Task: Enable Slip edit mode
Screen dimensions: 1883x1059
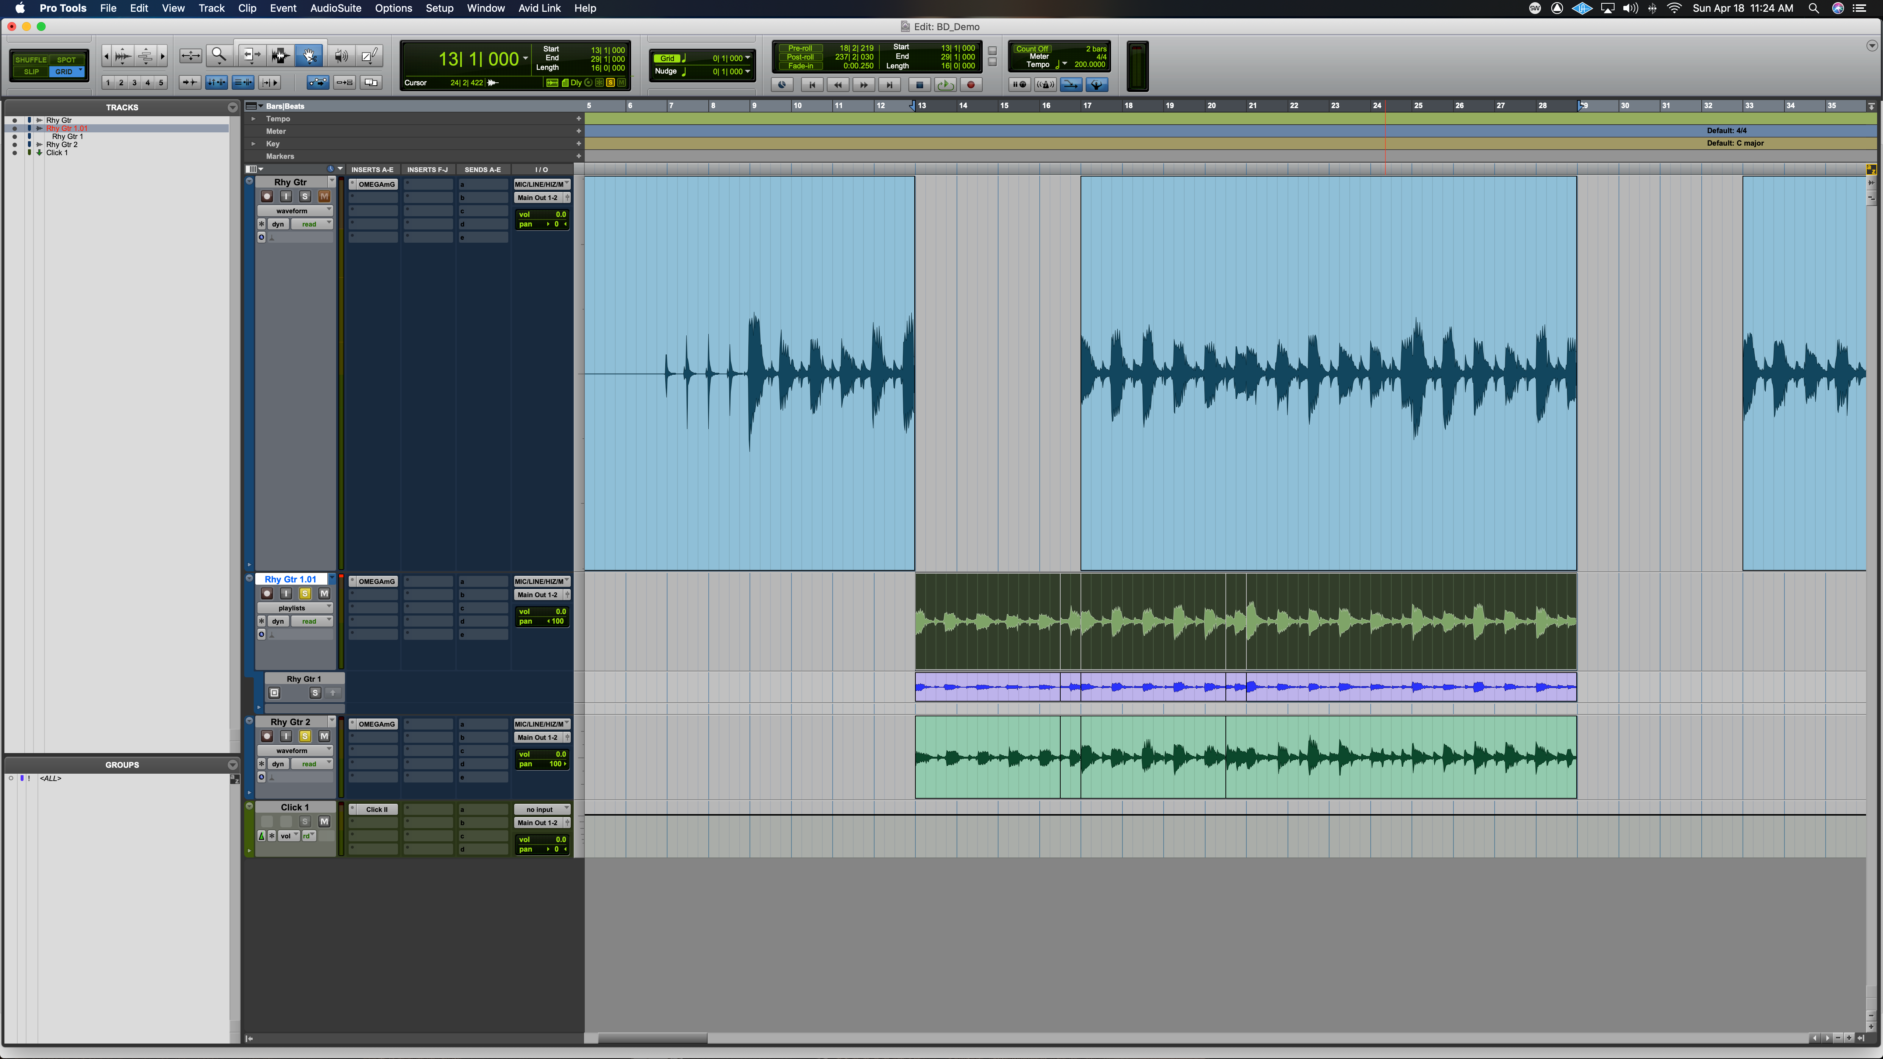Action: (31, 72)
